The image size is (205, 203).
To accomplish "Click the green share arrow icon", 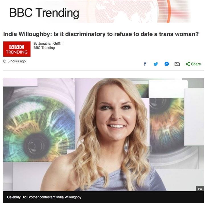I will coord(188,64).
